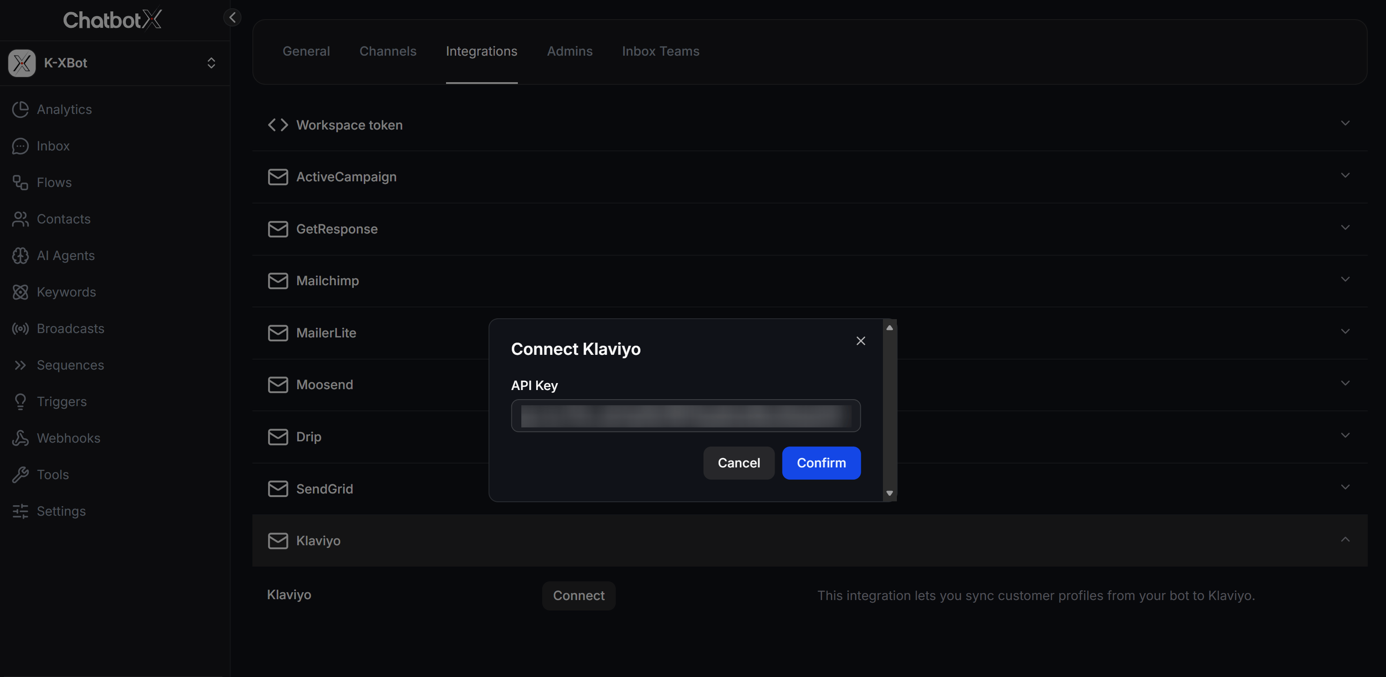Switch to the General tab
Image resolution: width=1386 pixels, height=677 pixels.
pyautogui.click(x=306, y=52)
